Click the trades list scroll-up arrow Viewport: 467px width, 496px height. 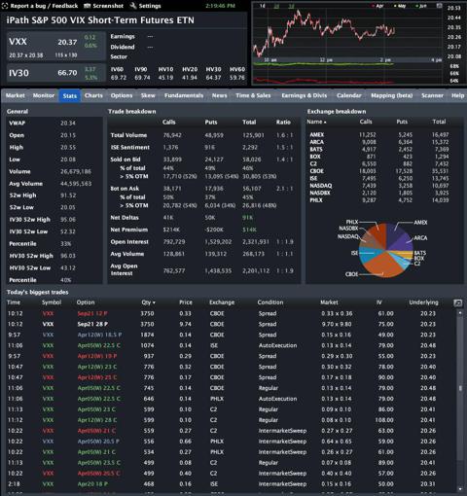coord(460,313)
